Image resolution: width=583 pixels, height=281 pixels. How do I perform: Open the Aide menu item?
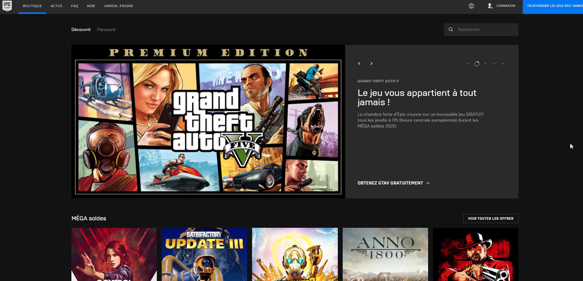(x=91, y=6)
